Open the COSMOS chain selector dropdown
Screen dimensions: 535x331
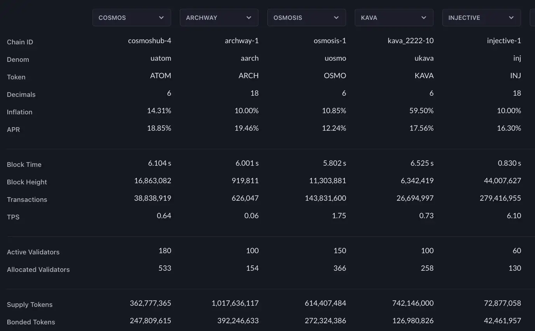click(x=131, y=18)
